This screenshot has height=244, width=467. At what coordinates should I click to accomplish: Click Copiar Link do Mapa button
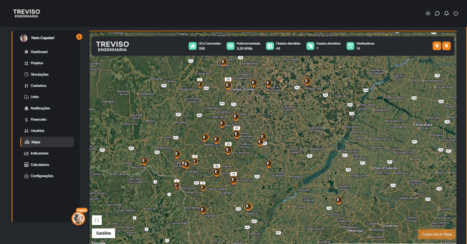(437, 234)
